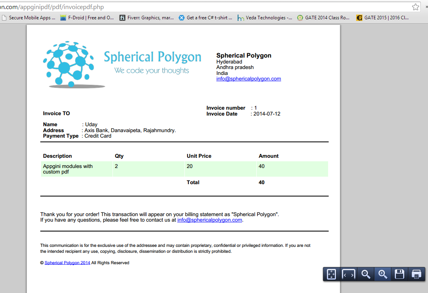Click the 'Hyderabad' address line
Screen dimensions: 428x293
229,62
